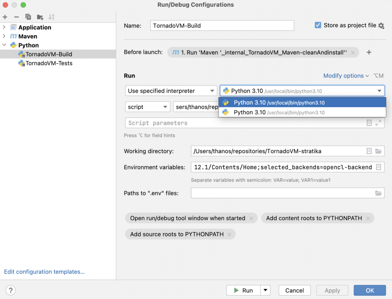The height and width of the screenshot is (299, 392).
Task: Open the Environment variables editor icon
Action: pos(378,167)
